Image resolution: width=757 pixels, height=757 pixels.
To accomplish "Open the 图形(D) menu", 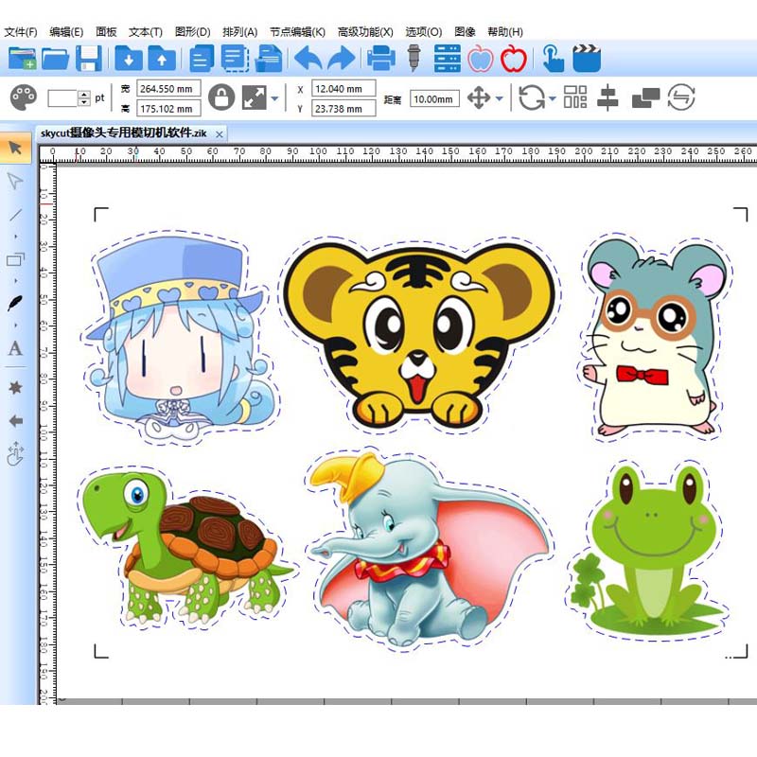I will tap(193, 32).
